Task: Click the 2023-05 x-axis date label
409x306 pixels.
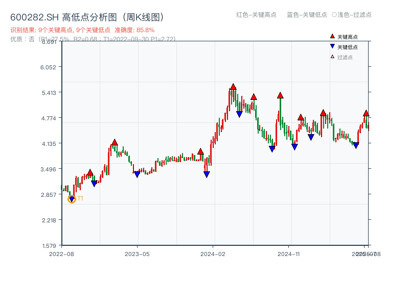Action: (x=137, y=253)
